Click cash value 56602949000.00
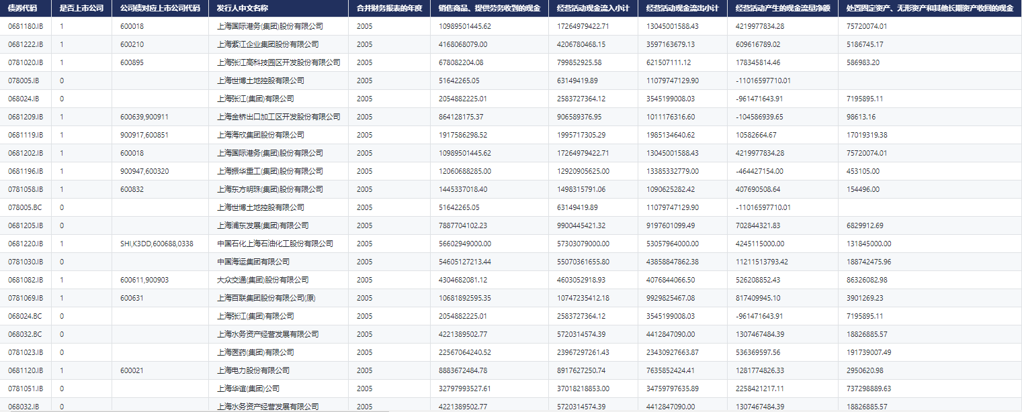Screen dimensions: 1022x412 [x=465, y=244]
